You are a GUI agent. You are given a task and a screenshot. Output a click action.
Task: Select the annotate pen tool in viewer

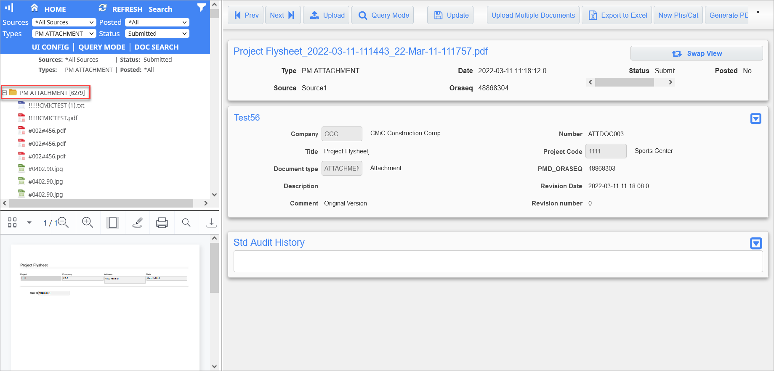point(137,223)
